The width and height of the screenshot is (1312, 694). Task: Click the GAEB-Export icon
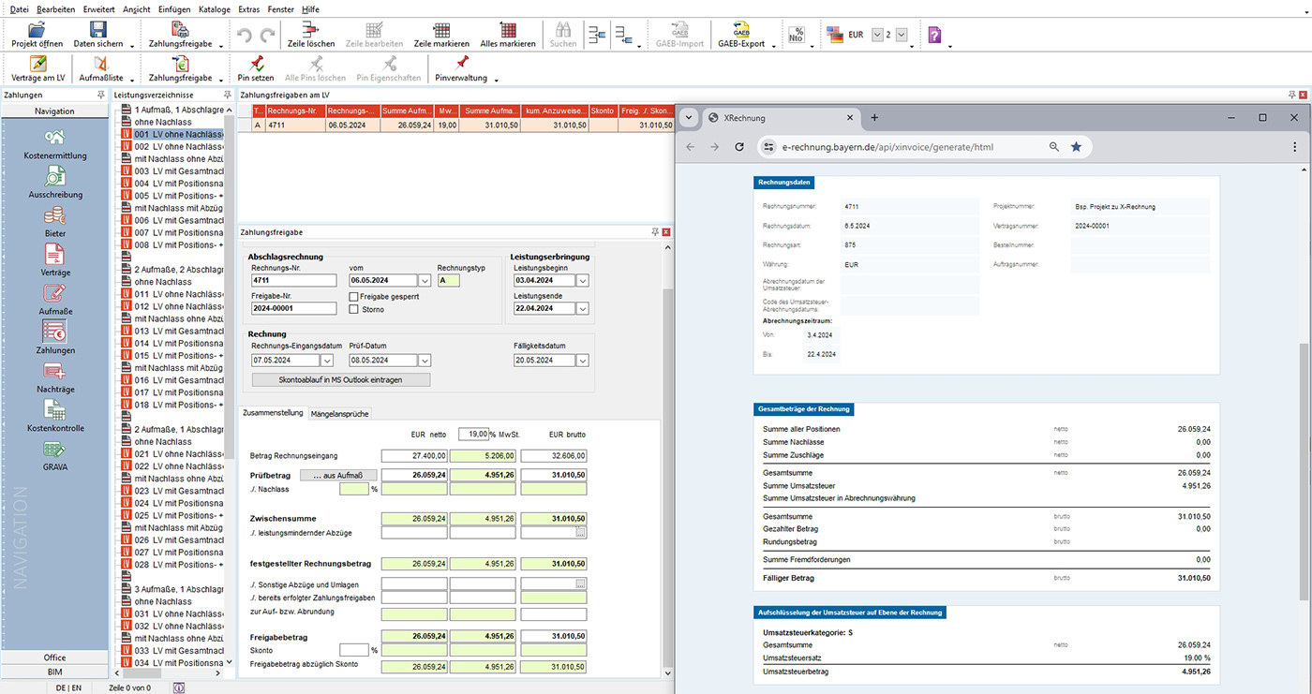pyautogui.click(x=740, y=31)
